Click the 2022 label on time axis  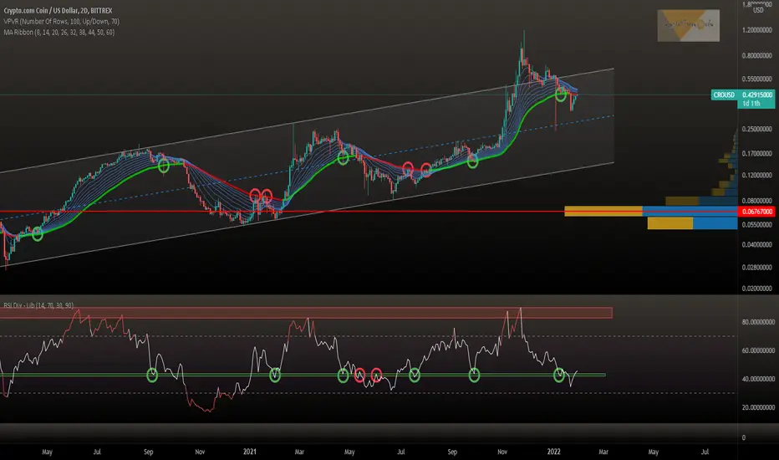point(553,452)
